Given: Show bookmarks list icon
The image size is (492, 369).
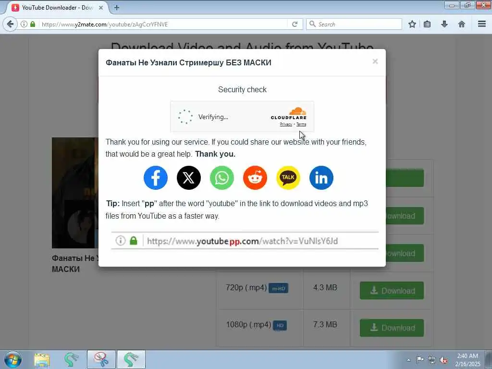Looking at the screenshot, I should coord(427,24).
